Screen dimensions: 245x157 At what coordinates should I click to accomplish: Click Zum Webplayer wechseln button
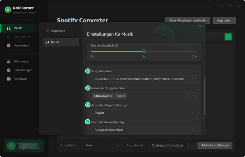point(188,21)
